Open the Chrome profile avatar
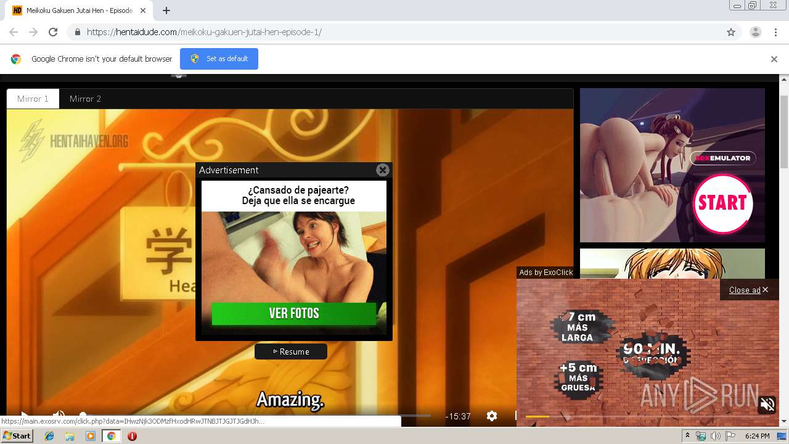Image resolution: width=789 pixels, height=444 pixels. pos(755,32)
